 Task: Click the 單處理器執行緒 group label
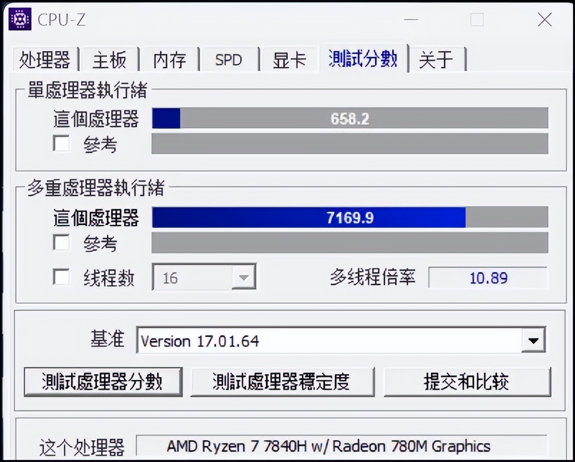87,90
